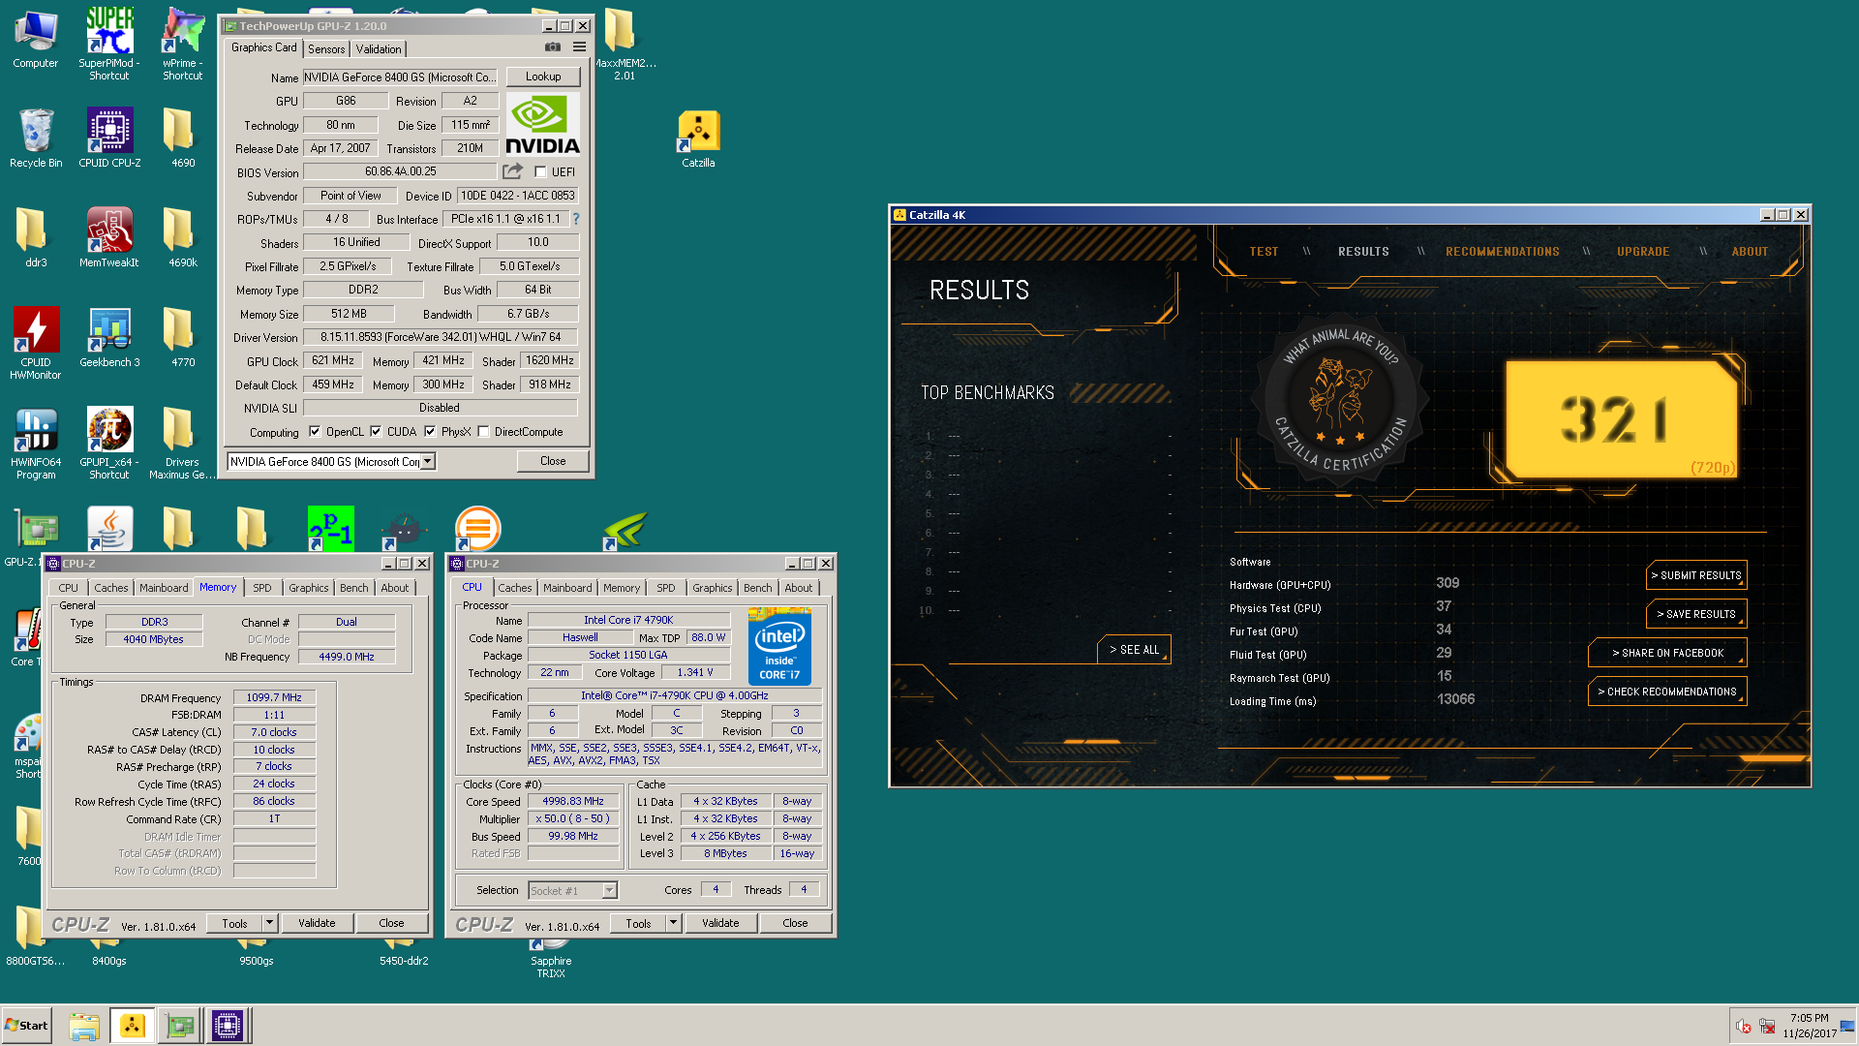
Task: Toggle the UEFI checkbox in GPU-Z
Action: 541,172
